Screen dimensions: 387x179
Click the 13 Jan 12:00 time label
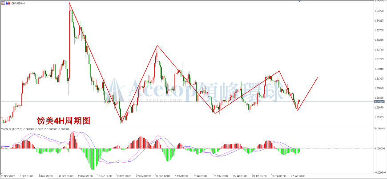(x=221, y=176)
